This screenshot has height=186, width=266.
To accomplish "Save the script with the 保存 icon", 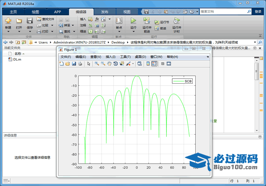I will click(30, 21).
